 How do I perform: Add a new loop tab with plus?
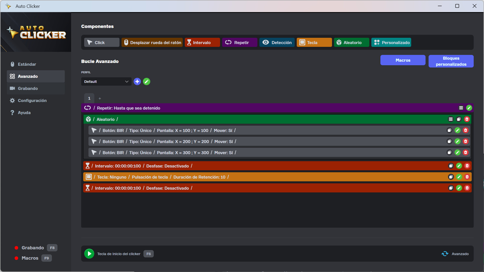point(100,98)
